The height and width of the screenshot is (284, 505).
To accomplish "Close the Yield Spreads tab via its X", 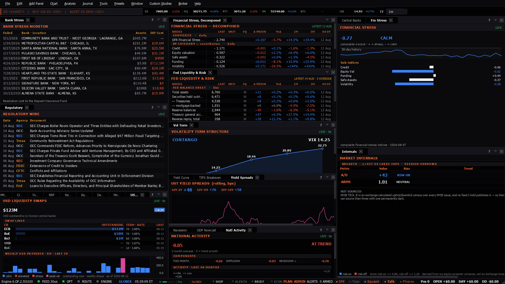I will [257, 177].
